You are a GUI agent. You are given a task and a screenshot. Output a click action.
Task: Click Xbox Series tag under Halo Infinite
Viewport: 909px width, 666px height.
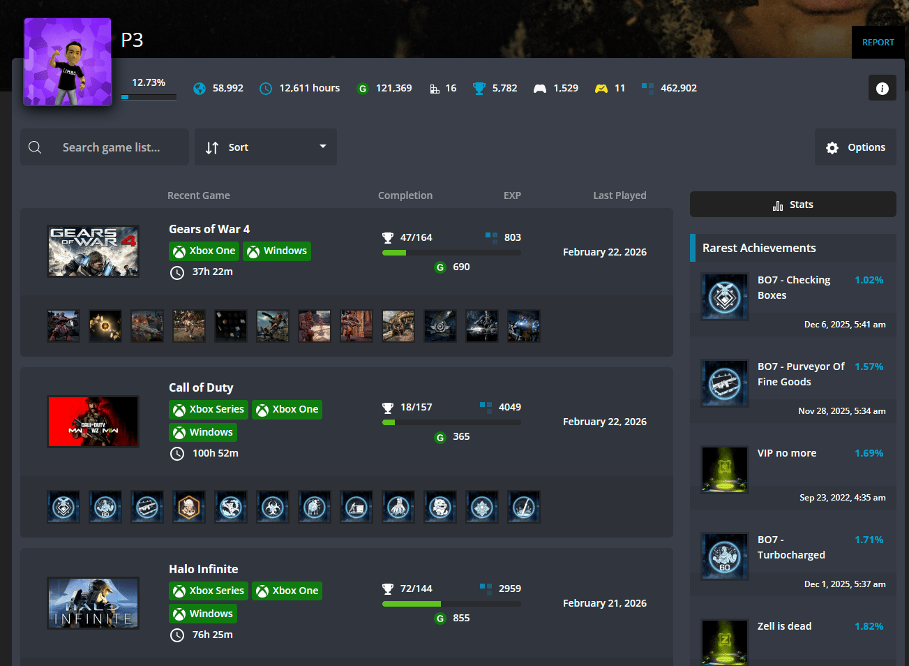(209, 591)
